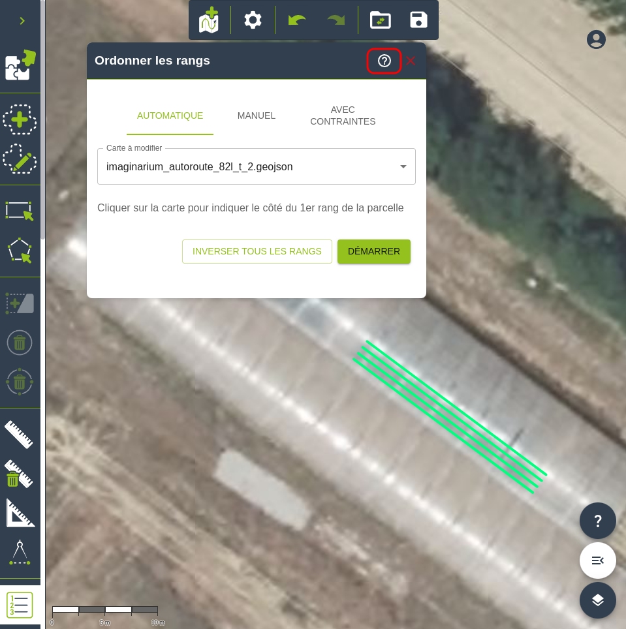Image resolution: width=626 pixels, height=629 pixels.
Task: Open the numbered list row ordering tool
Action: click(x=20, y=605)
